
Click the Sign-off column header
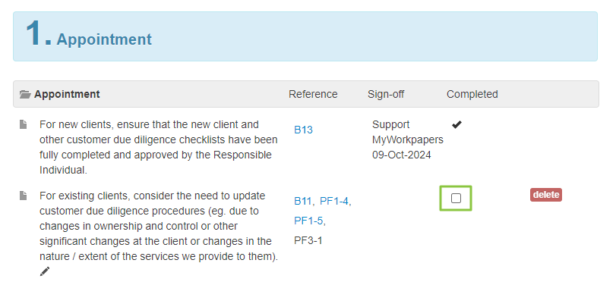386,94
